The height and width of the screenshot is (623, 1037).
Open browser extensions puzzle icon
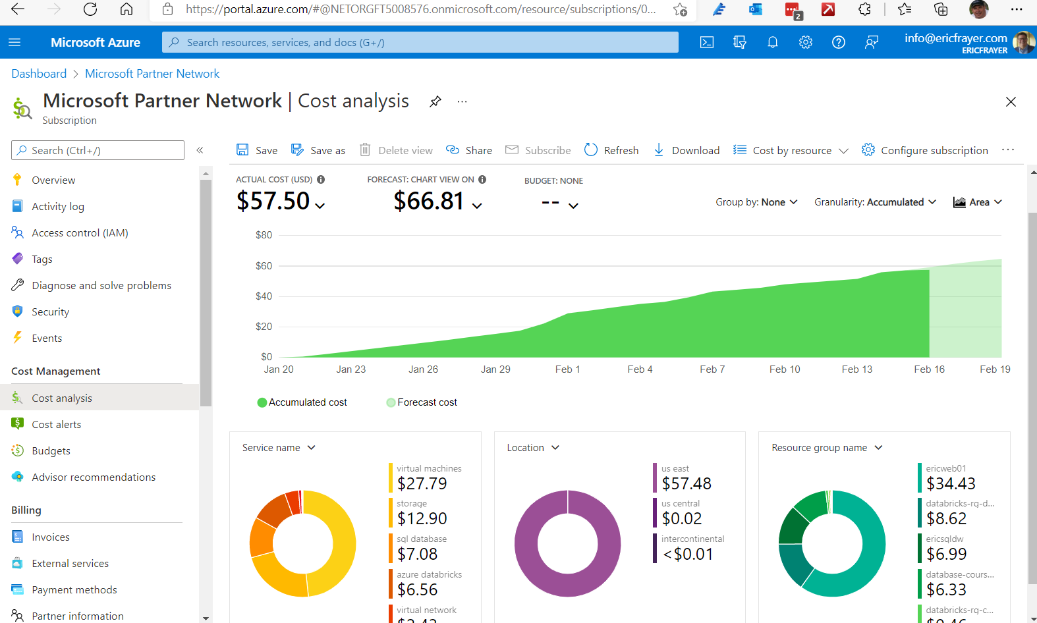[864, 9]
